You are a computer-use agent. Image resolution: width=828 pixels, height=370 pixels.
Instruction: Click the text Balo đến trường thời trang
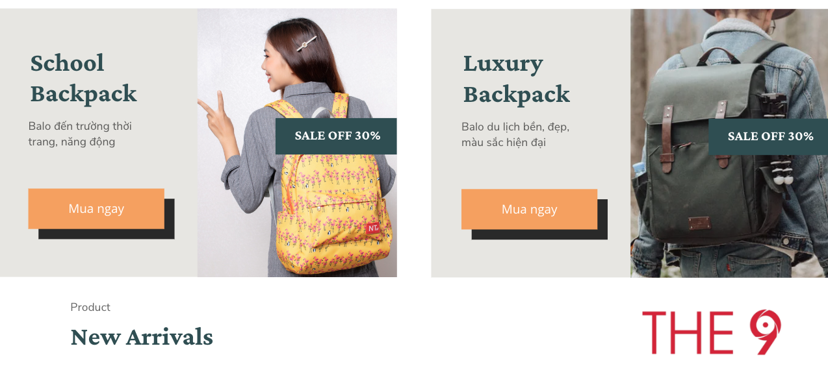80,134
